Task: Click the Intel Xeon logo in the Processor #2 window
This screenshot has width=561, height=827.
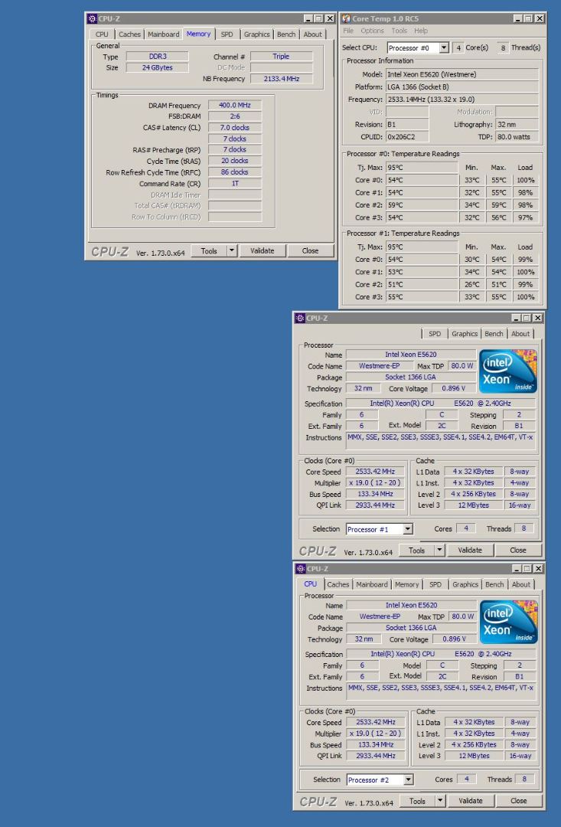Action: [508, 622]
